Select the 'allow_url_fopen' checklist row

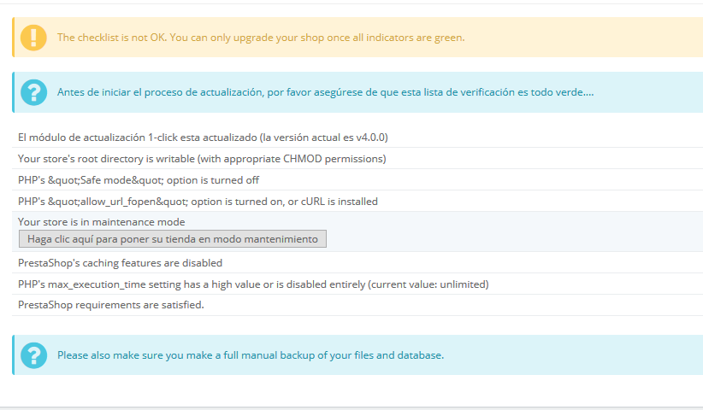(198, 202)
